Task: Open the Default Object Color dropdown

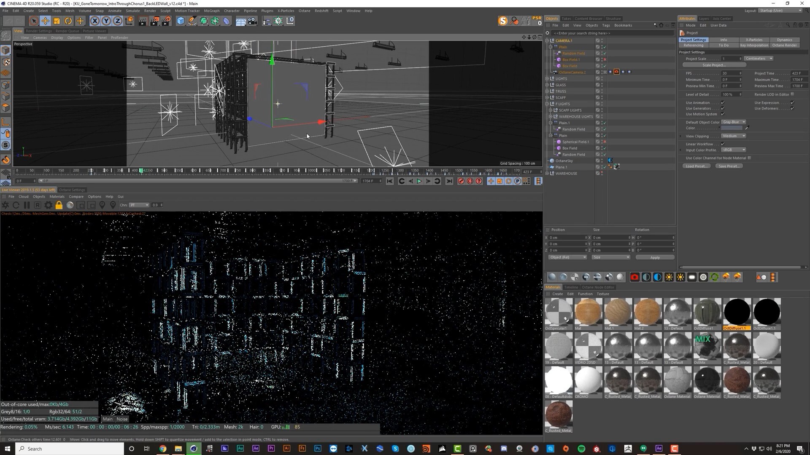Action: coord(734,122)
